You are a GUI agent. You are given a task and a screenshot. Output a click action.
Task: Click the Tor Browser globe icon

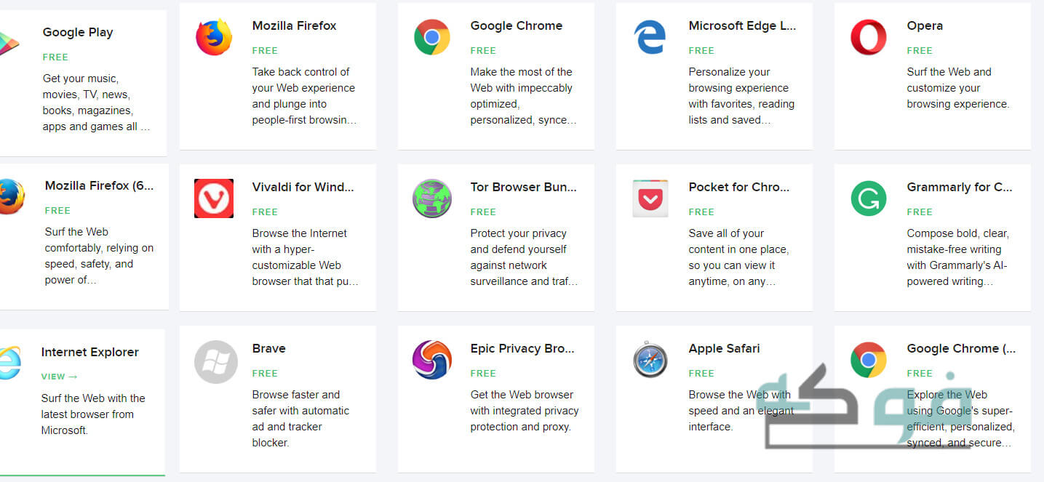[432, 198]
